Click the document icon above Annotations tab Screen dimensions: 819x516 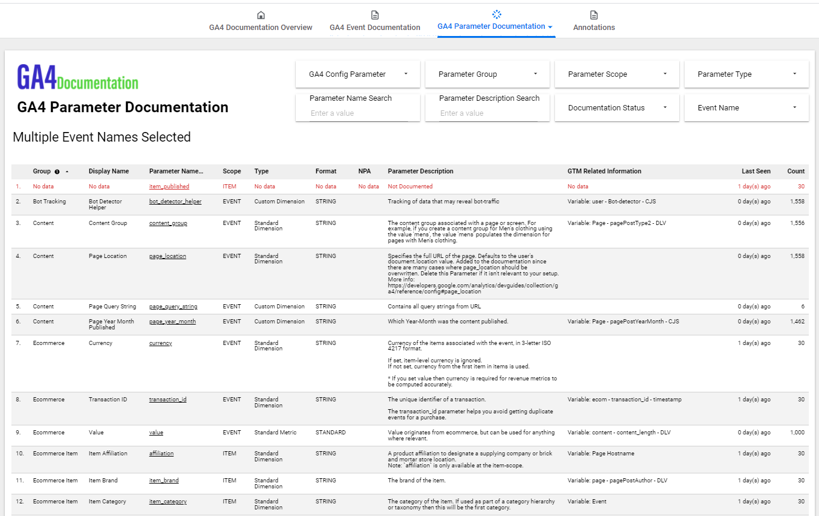pos(594,15)
